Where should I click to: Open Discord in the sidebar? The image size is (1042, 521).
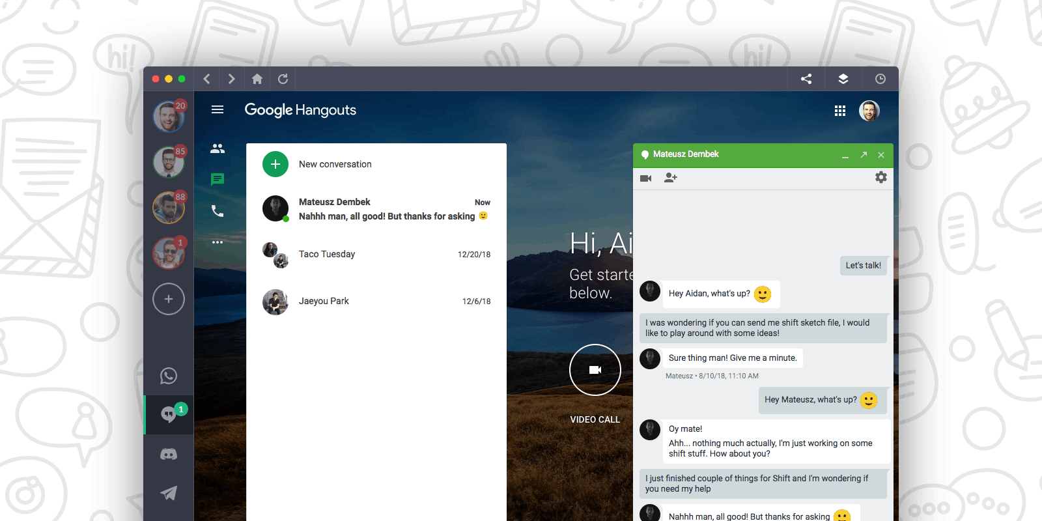(x=169, y=454)
